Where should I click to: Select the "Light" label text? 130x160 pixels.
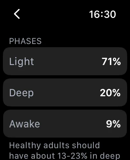[22, 62]
